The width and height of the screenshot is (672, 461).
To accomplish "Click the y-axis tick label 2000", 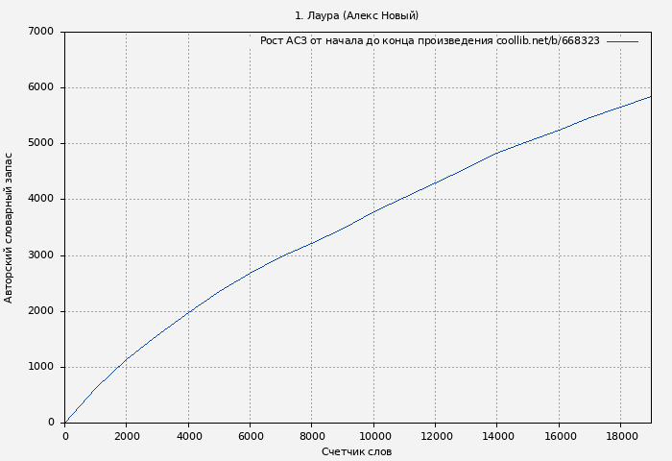I will click(x=41, y=311).
